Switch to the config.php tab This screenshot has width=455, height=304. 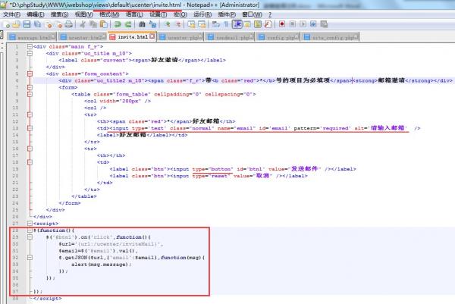(x=278, y=37)
